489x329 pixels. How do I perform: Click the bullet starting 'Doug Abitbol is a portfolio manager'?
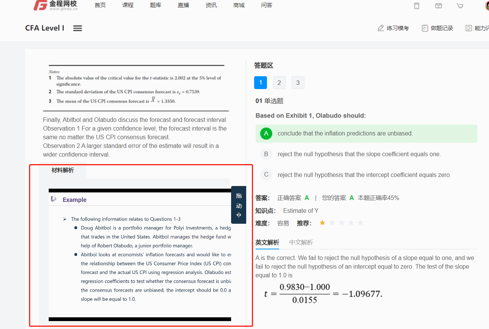153,237
